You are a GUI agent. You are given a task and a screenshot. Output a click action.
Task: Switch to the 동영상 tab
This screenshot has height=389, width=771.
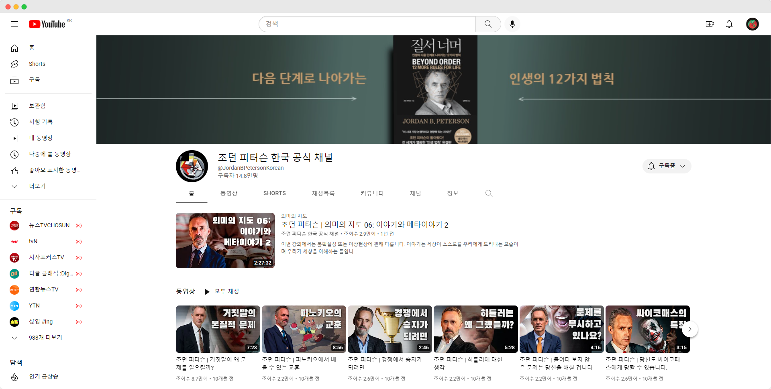coord(229,193)
